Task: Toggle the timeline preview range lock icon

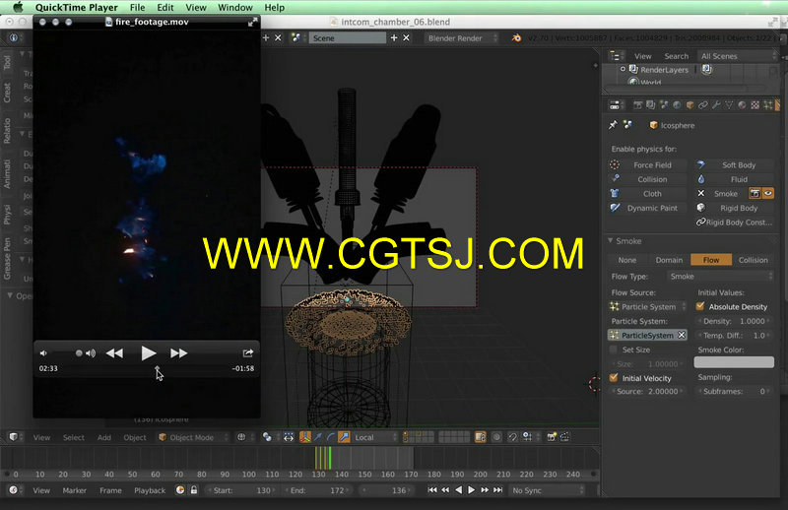Action: 194,490
